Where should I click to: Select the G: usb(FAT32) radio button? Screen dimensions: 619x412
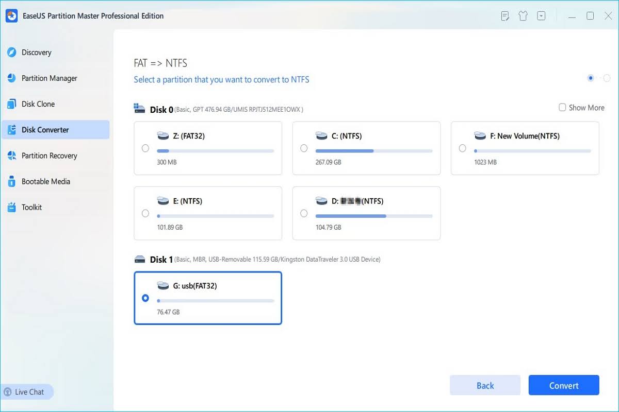(145, 298)
